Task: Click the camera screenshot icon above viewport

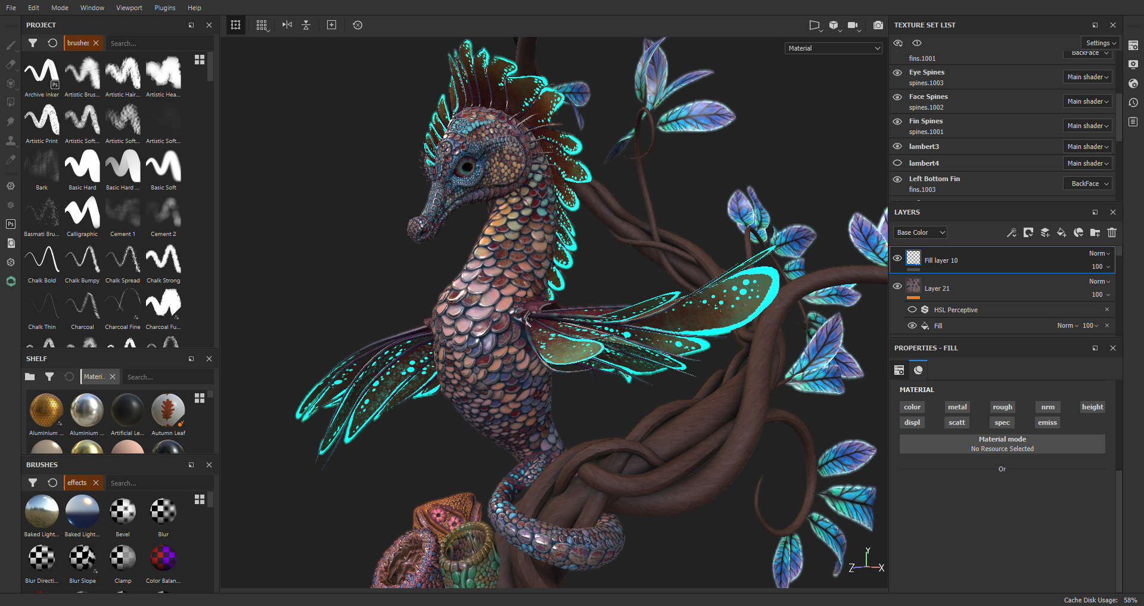Action: [878, 25]
